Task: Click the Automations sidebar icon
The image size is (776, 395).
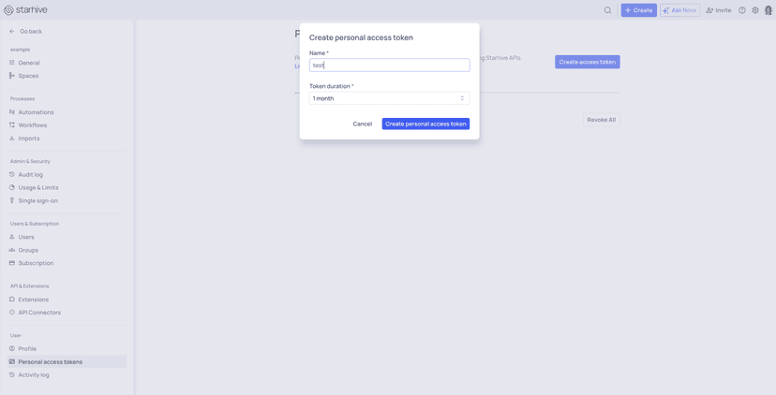Action: [x=12, y=112]
